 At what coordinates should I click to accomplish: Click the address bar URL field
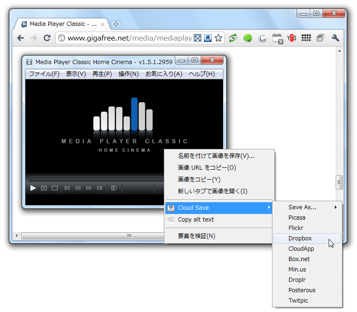coord(130,38)
